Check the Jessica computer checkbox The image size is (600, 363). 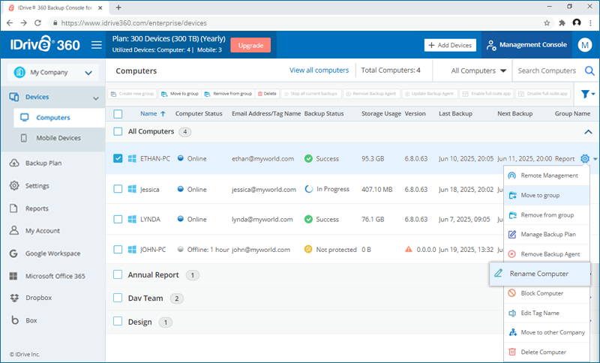pyautogui.click(x=118, y=189)
